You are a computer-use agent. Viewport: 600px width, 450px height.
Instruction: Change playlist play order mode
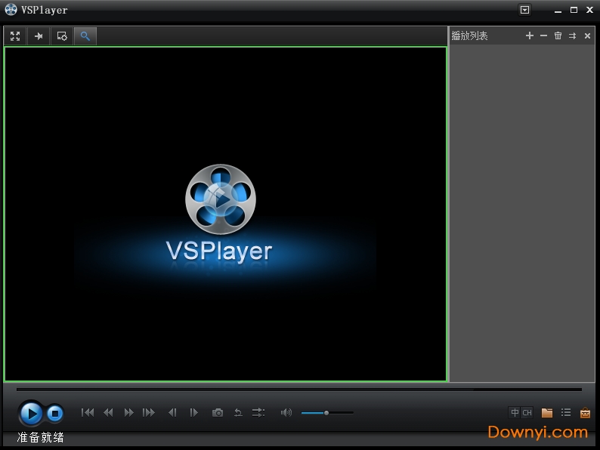click(573, 36)
